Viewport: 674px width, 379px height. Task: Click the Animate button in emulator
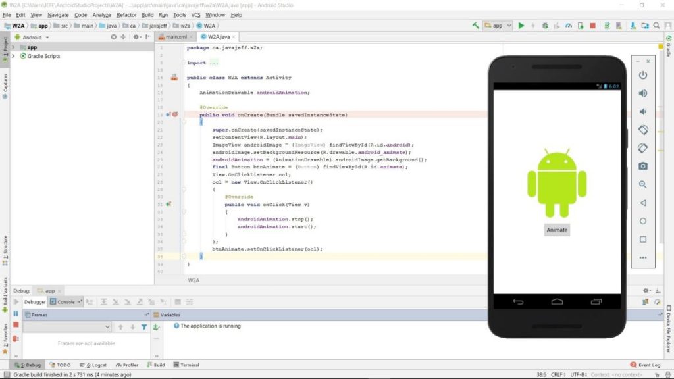(557, 230)
